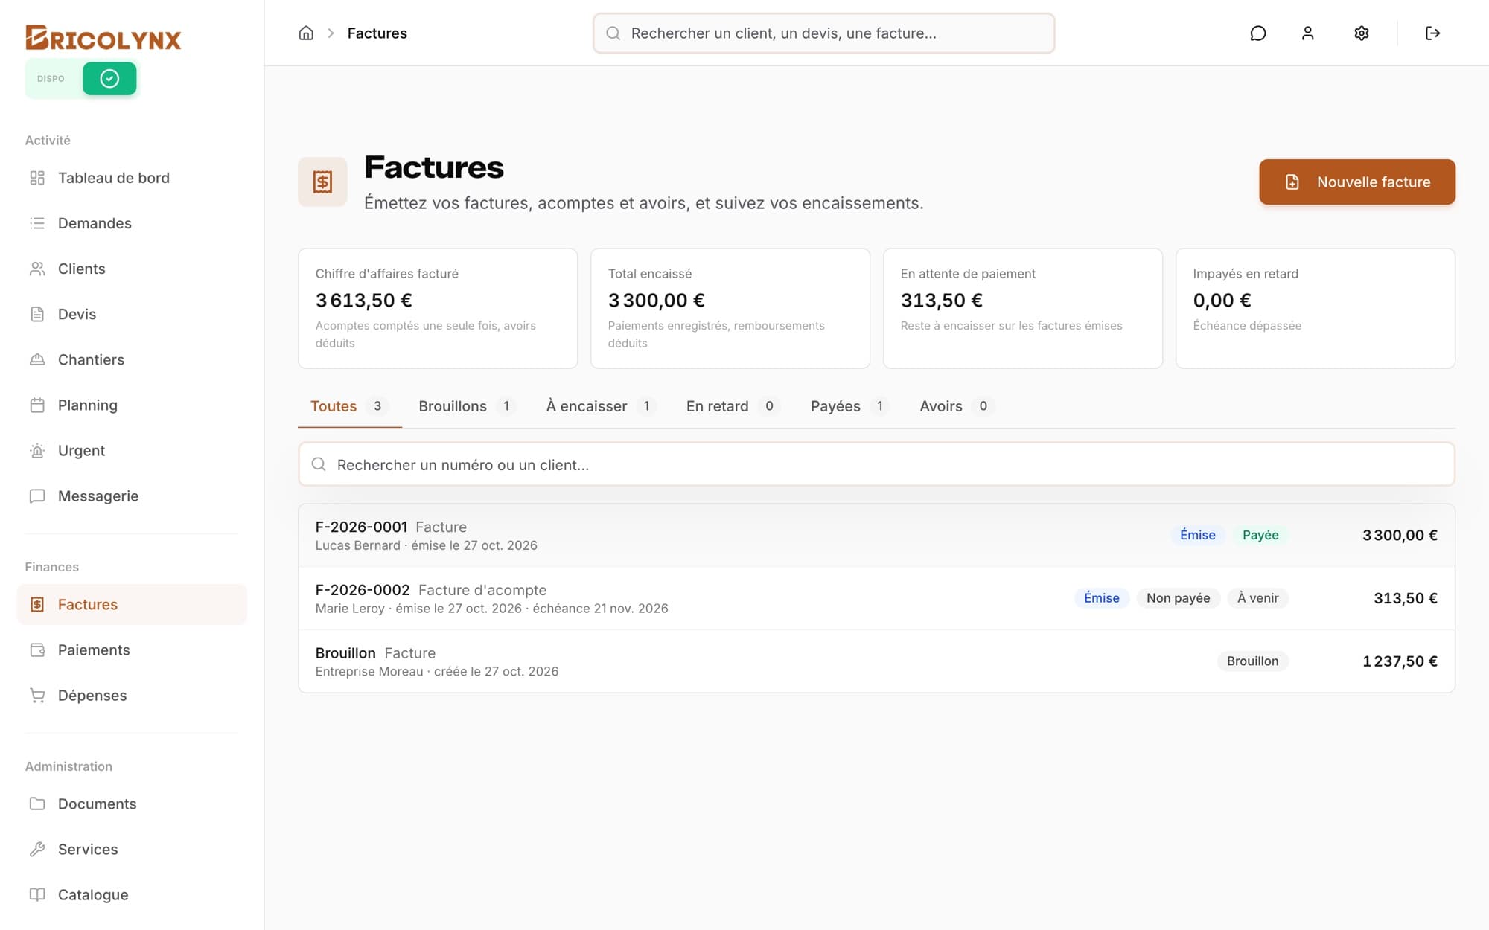
Task: Click the Chantiers hard hat icon
Action: point(37,359)
